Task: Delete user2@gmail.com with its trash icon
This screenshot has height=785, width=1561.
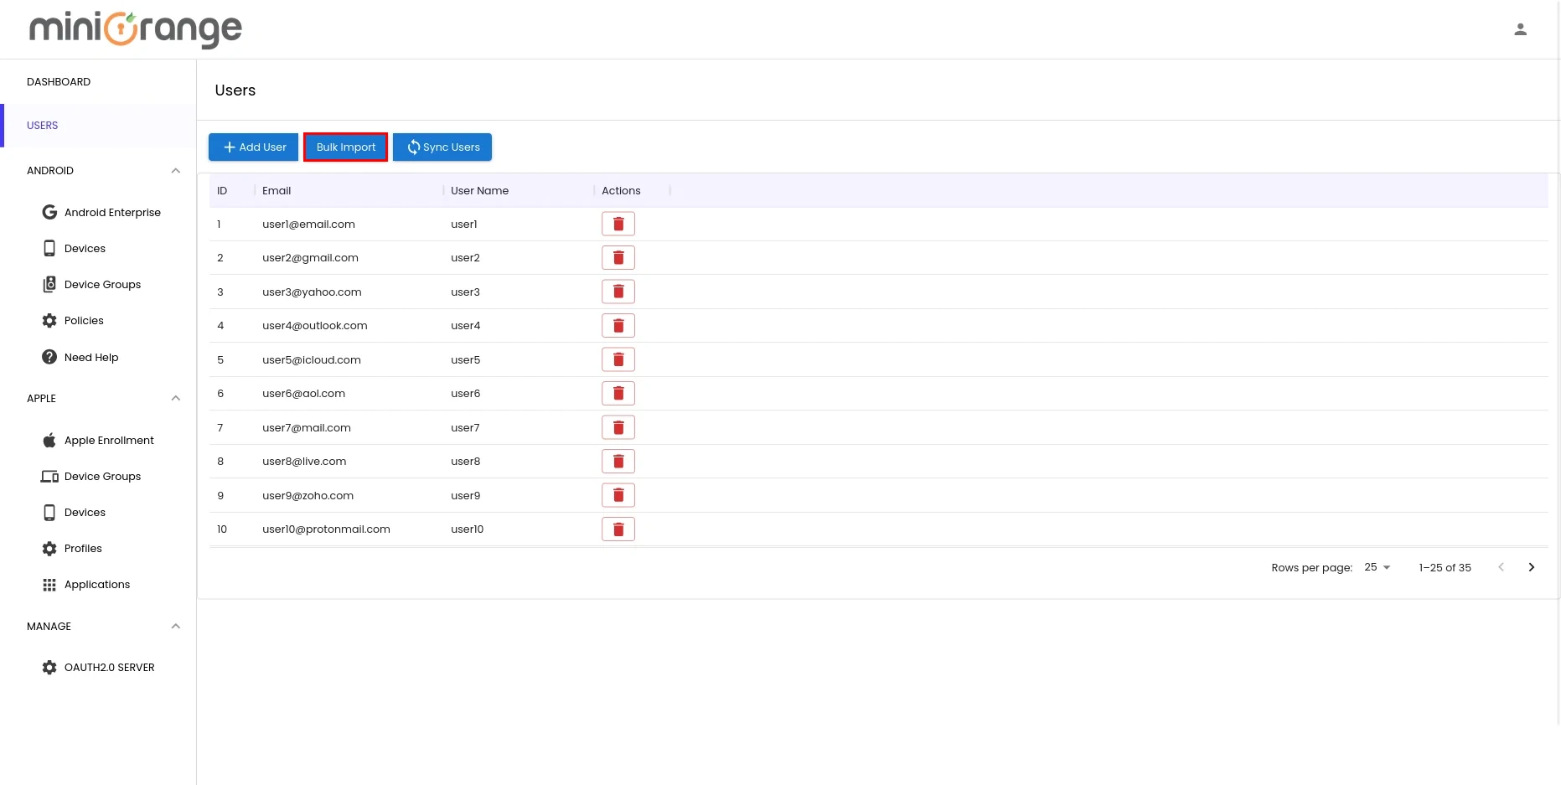Action: point(618,257)
